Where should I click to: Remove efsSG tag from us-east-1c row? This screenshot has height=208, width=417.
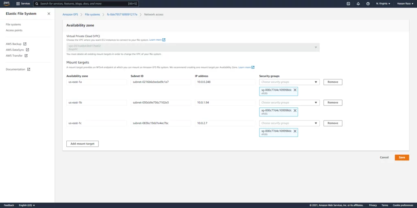pyautogui.click(x=295, y=131)
